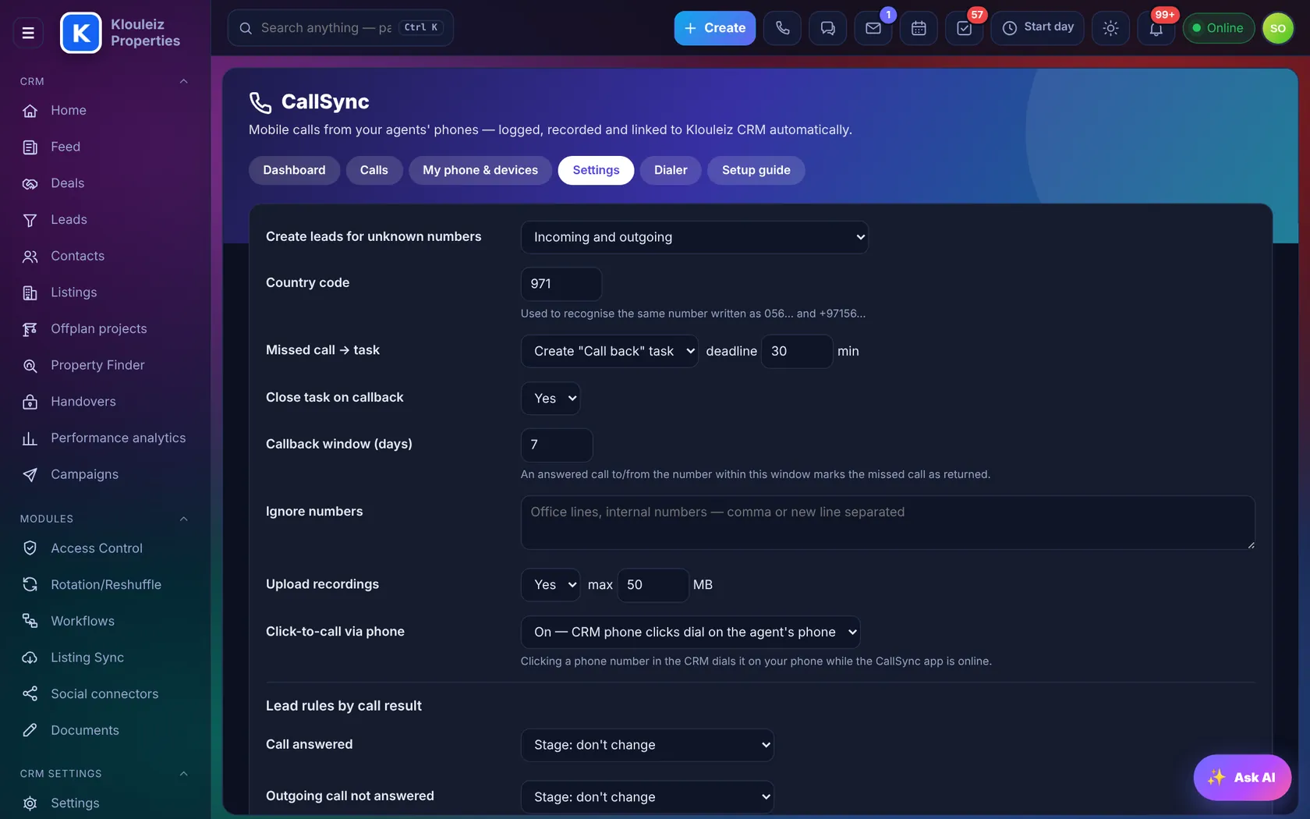The height and width of the screenshot is (819, 1310).
Task: Open the phone dialer icon in top bar
Action: point(782,28)
